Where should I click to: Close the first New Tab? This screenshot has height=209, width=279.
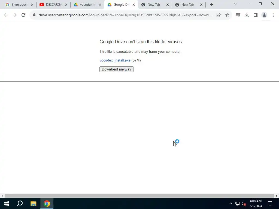[x=168, y=5]
